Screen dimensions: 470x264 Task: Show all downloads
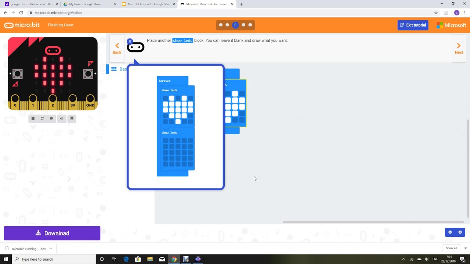451,248
